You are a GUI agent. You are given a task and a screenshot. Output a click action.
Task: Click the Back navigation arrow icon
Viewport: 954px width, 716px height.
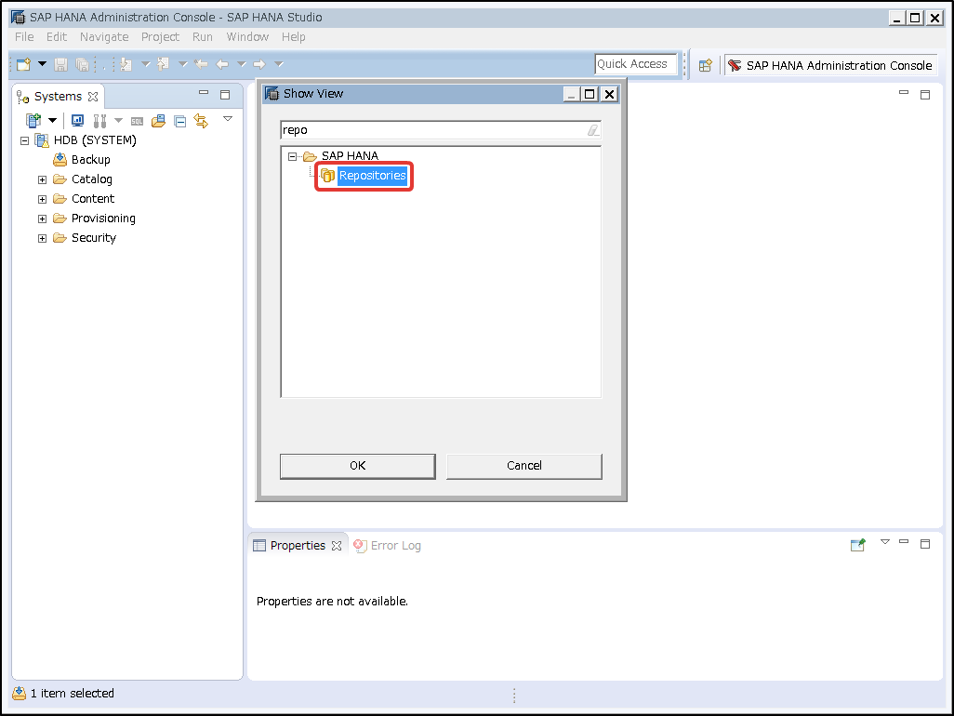click(222, 64)
